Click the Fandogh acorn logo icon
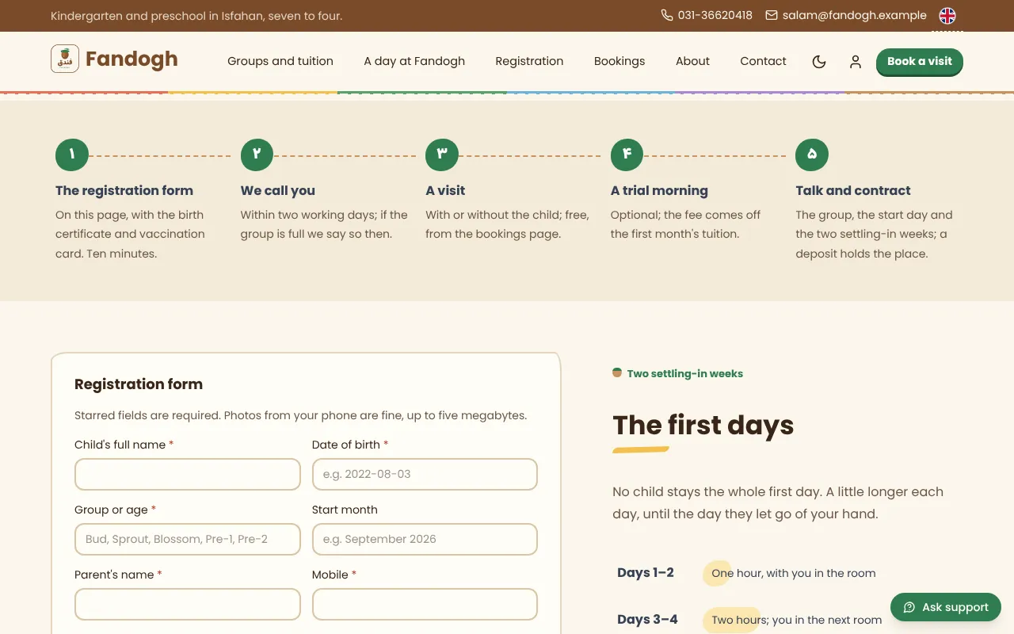This screenshot has width=1014, height=634. click(x=65, y=59)
